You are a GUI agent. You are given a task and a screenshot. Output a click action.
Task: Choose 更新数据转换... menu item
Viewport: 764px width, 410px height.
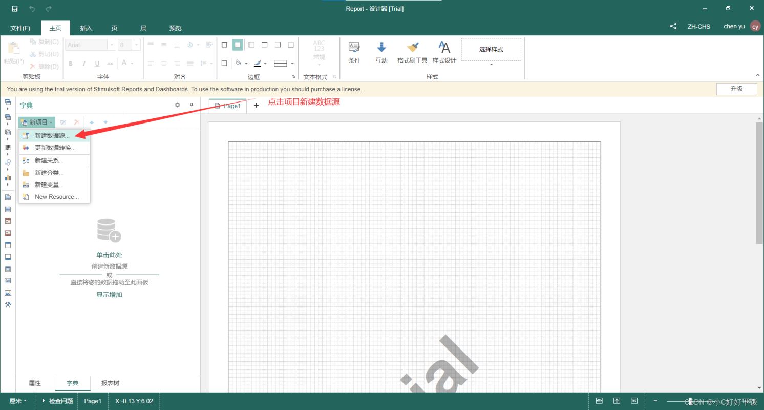55,148
